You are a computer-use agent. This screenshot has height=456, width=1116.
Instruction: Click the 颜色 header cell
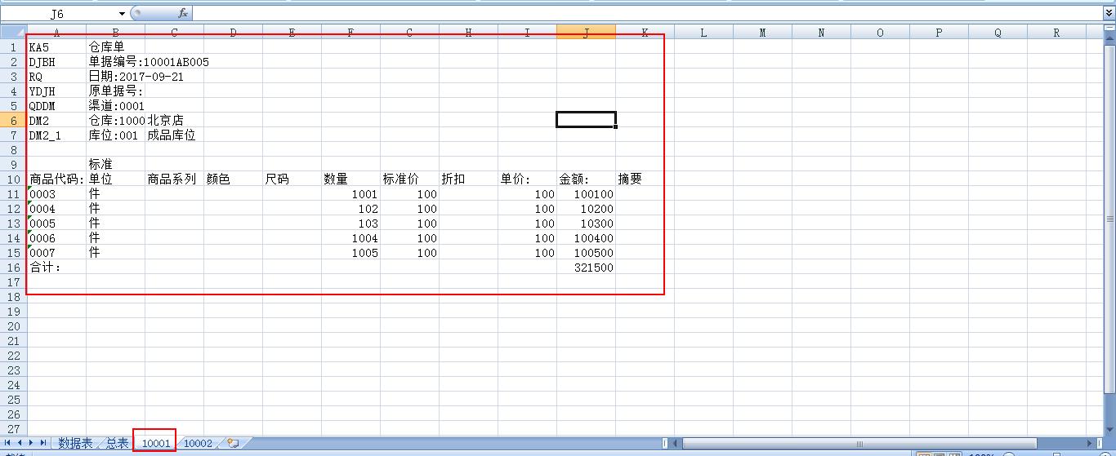point(233,179)
